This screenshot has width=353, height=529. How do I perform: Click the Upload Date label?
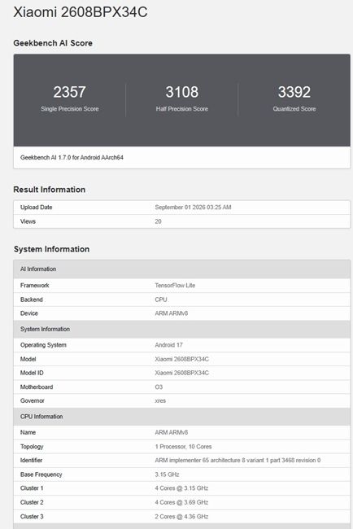coord(36,208)
